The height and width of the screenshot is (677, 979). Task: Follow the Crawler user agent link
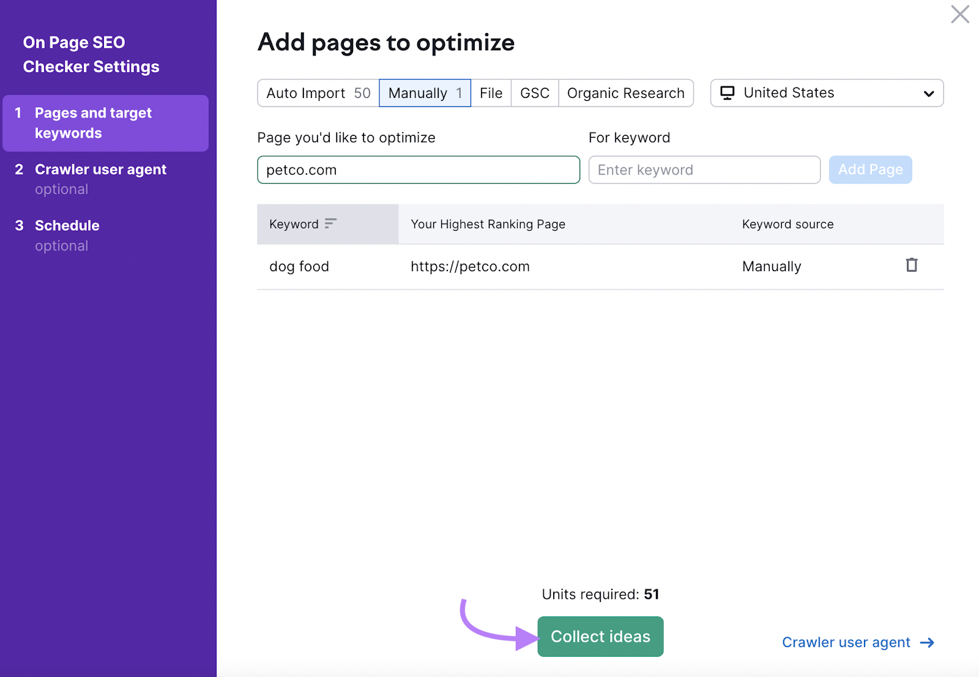point(846,642)
